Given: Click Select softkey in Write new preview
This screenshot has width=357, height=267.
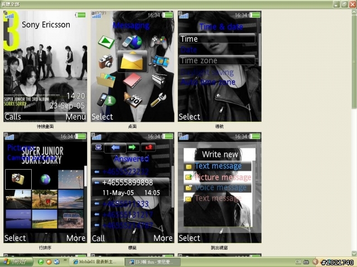Looking at the screenshot, I should pos(189,238).
